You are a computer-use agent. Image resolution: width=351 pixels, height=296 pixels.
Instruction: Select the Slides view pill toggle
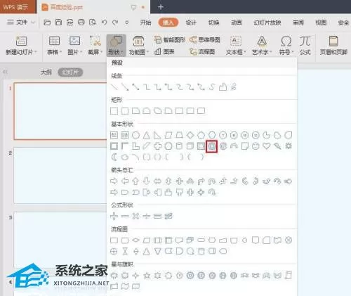point(70,72)
